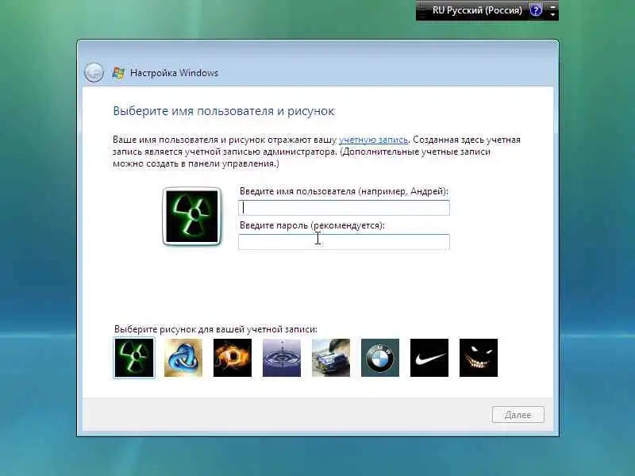Viewport: 635px width, 476px height.
Task: Minimize the language bar with the top dash
Action: point(552,6)
